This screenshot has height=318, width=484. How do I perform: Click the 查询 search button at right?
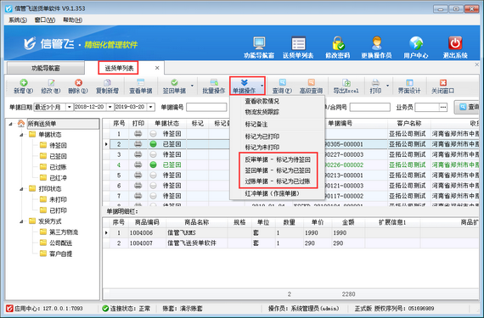[x=467, y=107]
